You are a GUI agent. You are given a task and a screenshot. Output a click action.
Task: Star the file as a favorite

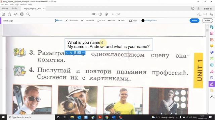[x=10, y=14]
